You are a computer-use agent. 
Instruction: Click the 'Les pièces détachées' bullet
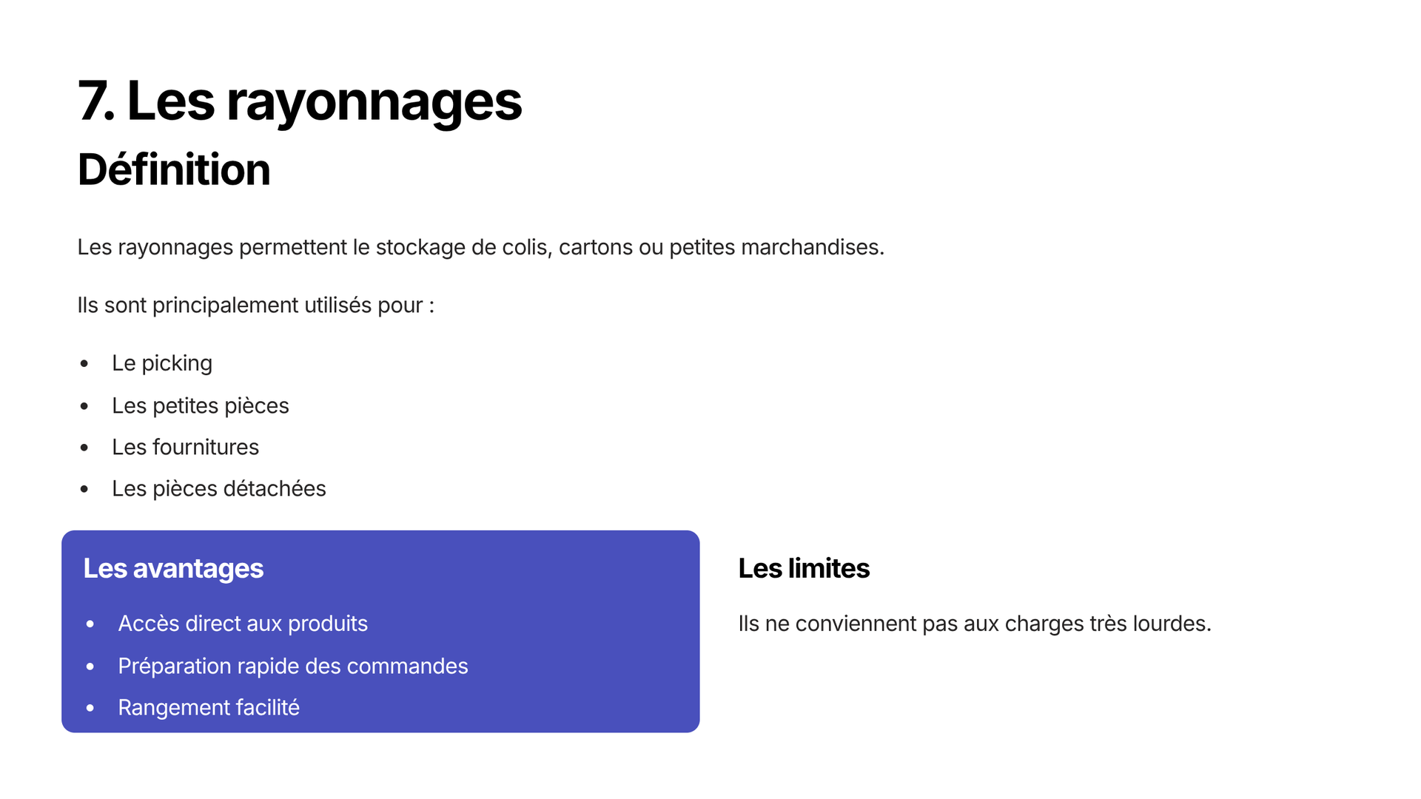[x=219, y=488]
